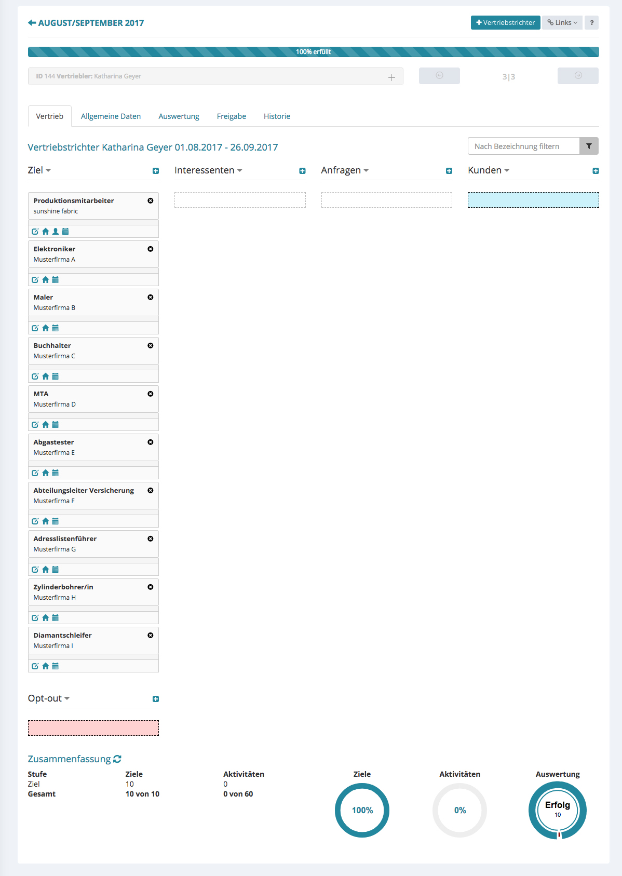Expand the Ziel column dropdown
This screenshot has height=876, width=622.
48,170
